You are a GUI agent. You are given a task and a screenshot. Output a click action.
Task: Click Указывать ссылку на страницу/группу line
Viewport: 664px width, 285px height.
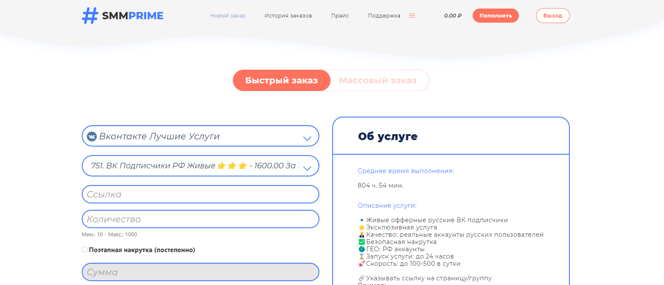(x=425, y=278)
